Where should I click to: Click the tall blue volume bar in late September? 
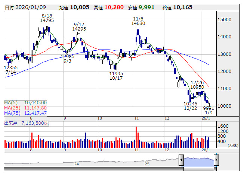[x=86, y=140]
